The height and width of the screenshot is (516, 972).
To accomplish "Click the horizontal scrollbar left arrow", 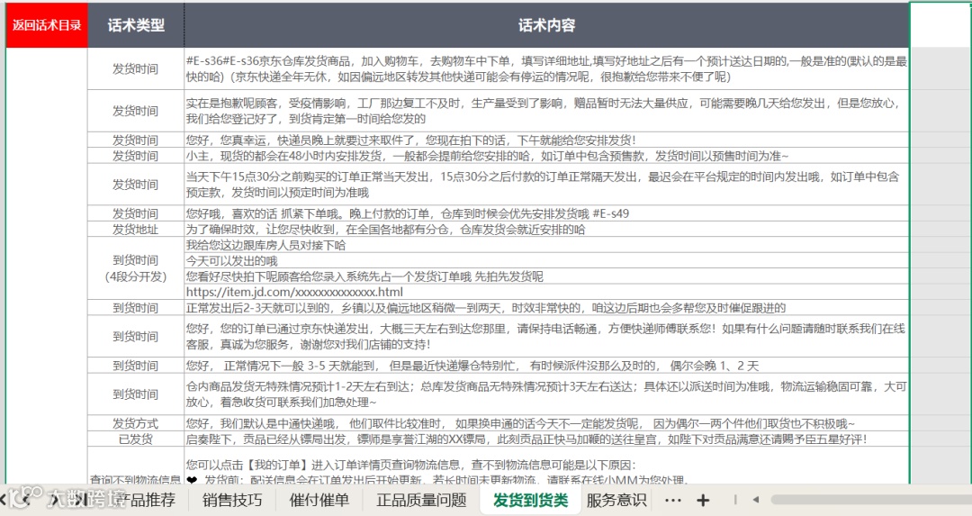I will coord(756,499).
